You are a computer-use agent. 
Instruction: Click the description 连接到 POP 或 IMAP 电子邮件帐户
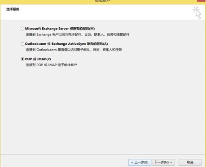(51, 65)
